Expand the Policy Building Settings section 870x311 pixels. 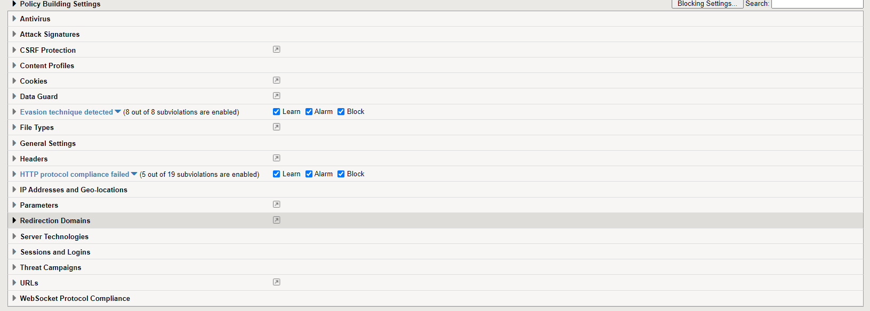click(x=14, y=4)
